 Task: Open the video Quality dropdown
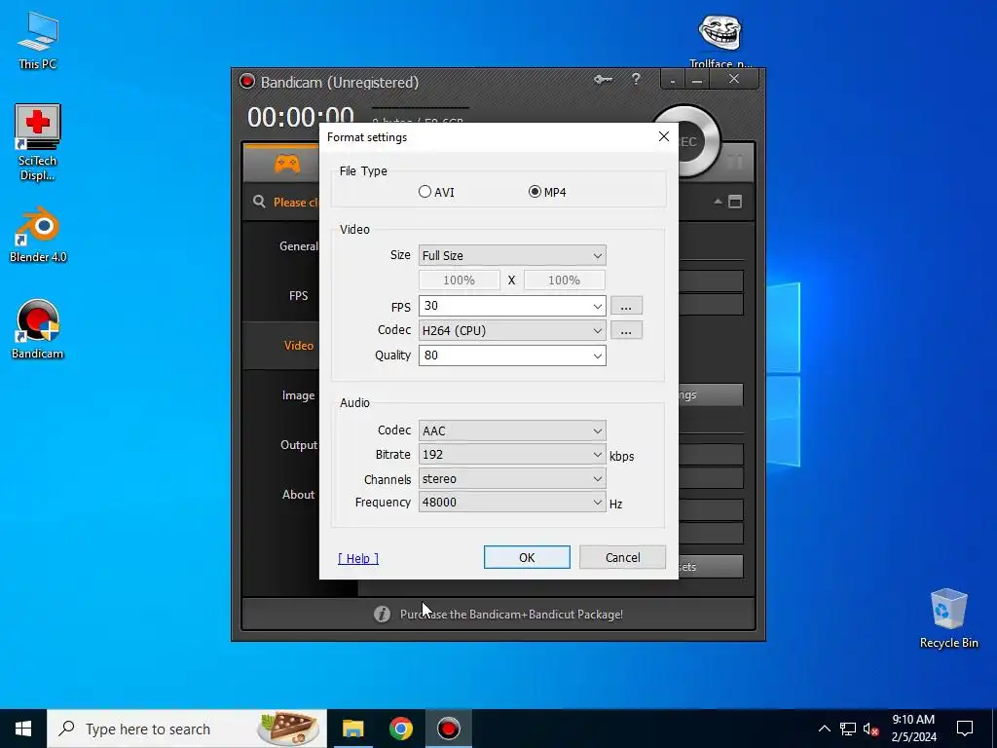tap(512, 355)
